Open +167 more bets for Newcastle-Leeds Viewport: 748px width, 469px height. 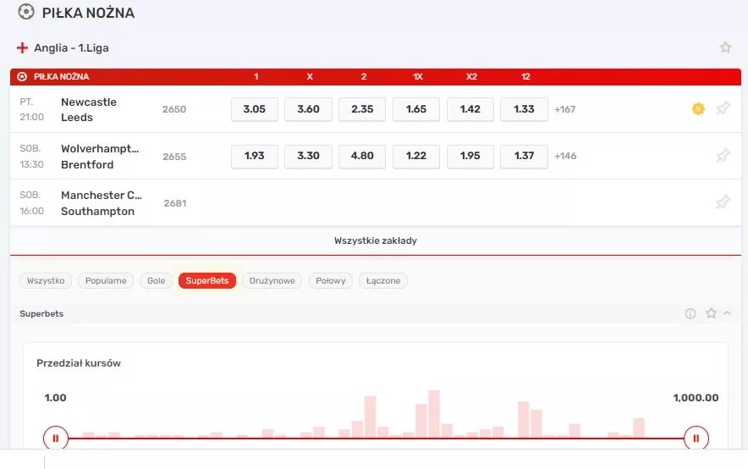click(x=565, y=109)
